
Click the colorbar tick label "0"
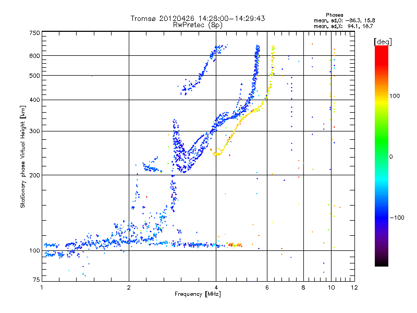tap(391, 157)
